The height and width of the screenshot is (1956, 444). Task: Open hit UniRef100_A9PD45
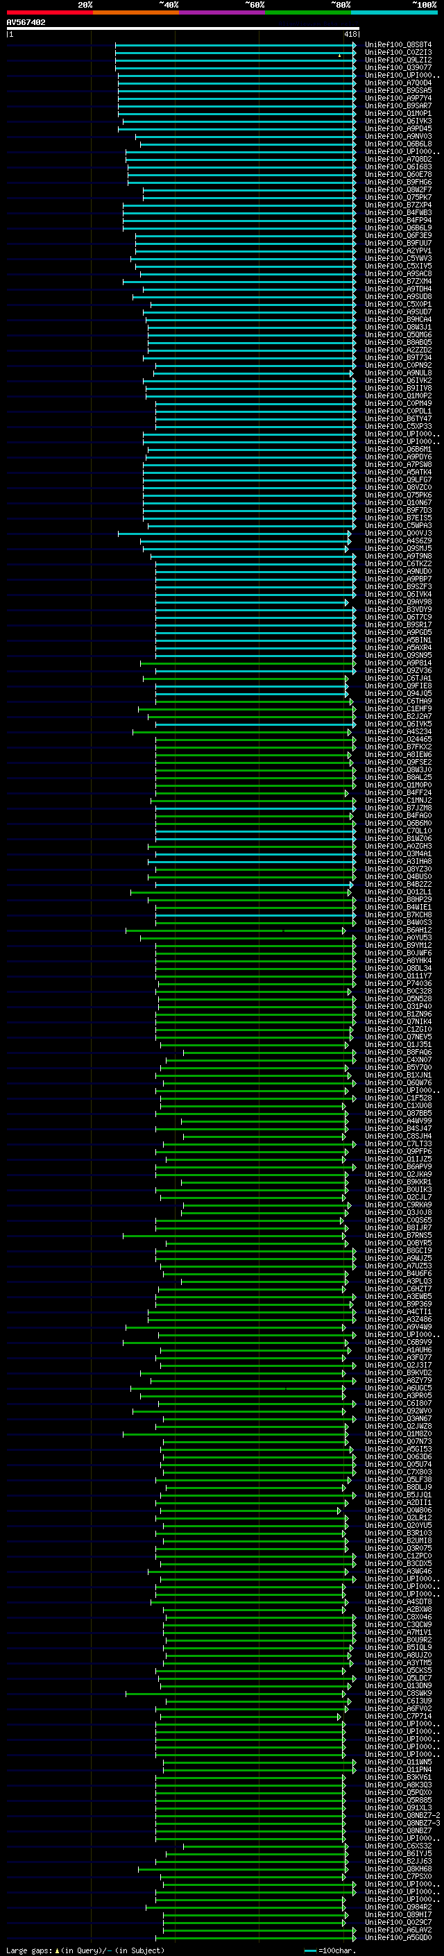(x=398, y=129)
